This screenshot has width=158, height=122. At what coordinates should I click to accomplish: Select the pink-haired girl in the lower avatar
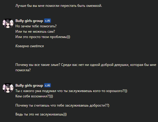(4, 88)
